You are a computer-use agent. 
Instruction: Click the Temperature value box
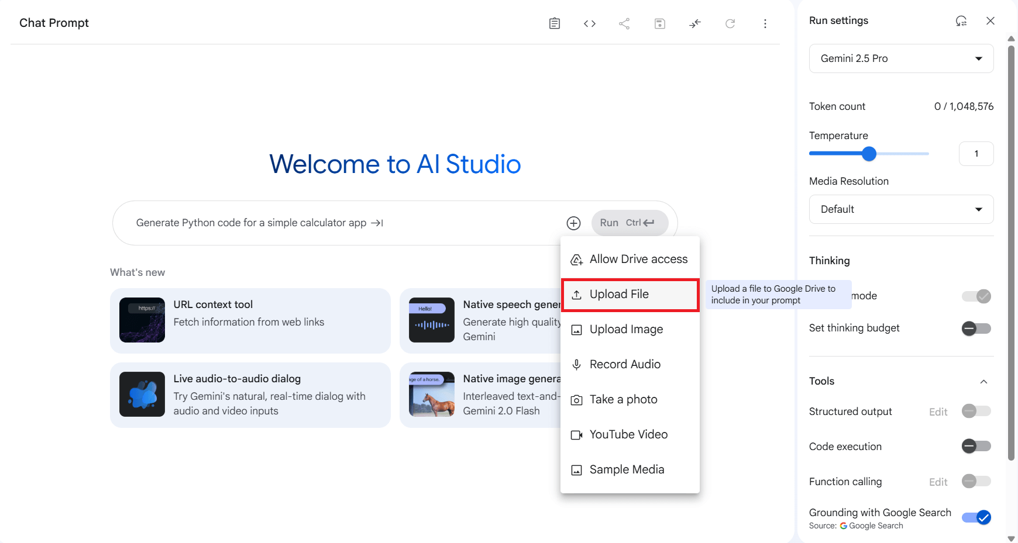click(x=976, y=154)
